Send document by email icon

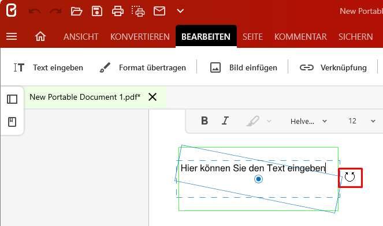(x=159, y=11)
